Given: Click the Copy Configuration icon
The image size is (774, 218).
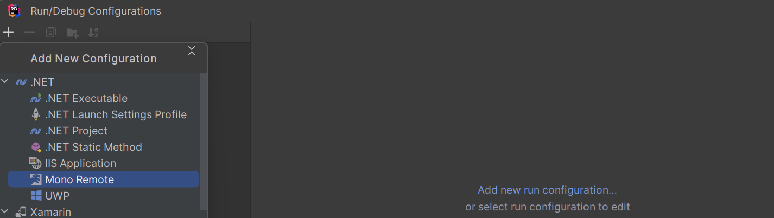Looking at the screenshot, I should [50, 33].
